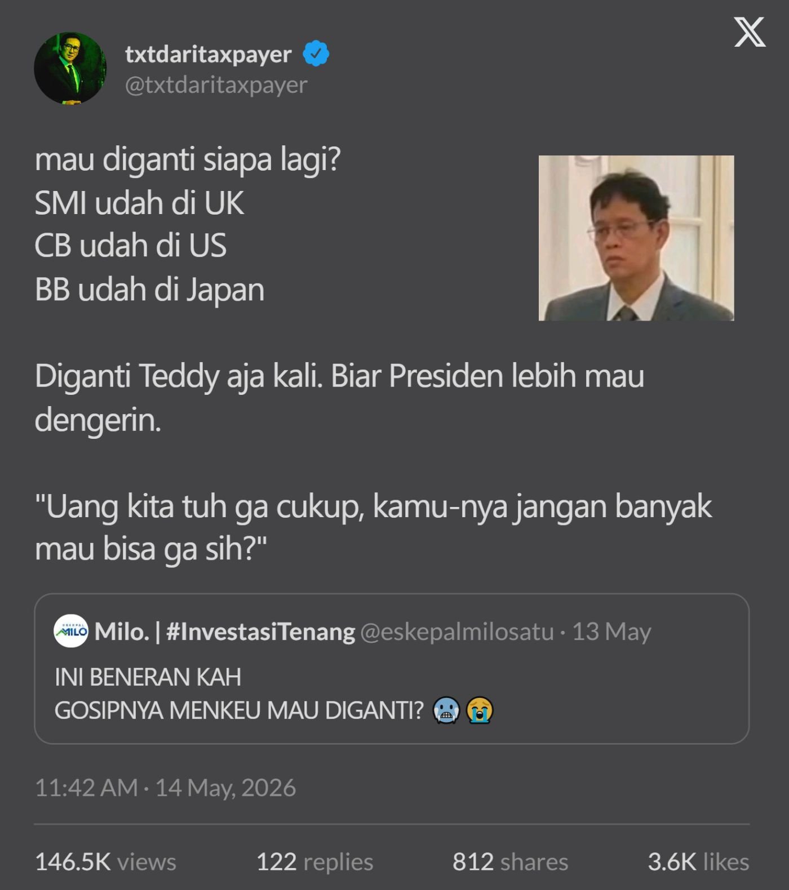Image resolution: width=789 pixels, height=890 pixels.
Task: Show the 3.6K likes list
Action: tap(698, 862)
